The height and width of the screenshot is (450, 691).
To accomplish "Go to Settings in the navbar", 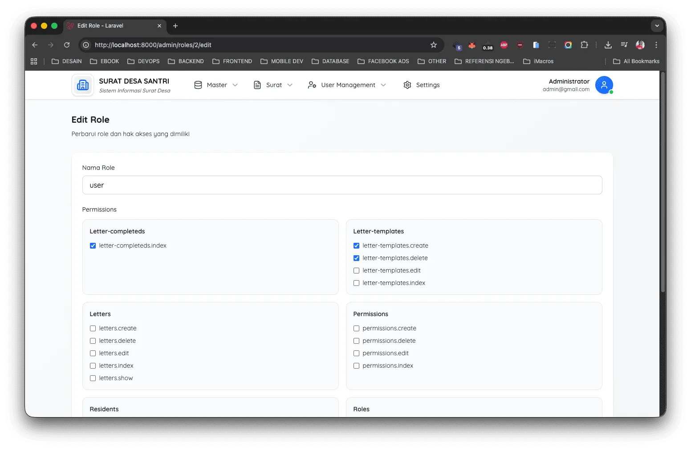I will [x=422, y=85].
